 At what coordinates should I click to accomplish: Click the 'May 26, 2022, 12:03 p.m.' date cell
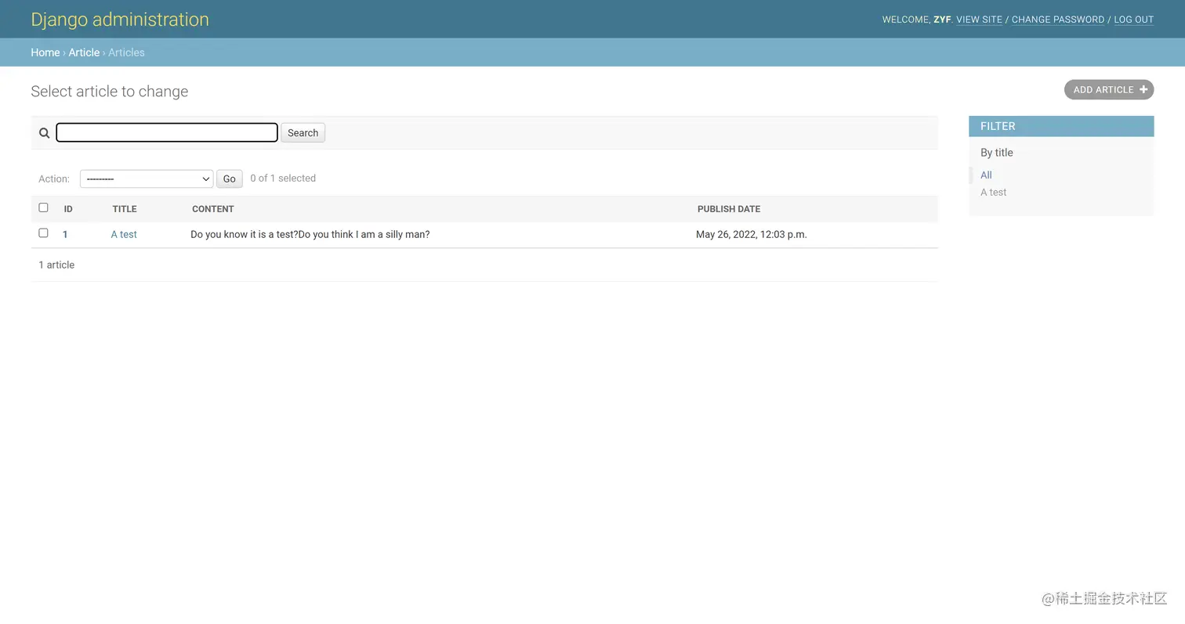[x=752, y=234]
